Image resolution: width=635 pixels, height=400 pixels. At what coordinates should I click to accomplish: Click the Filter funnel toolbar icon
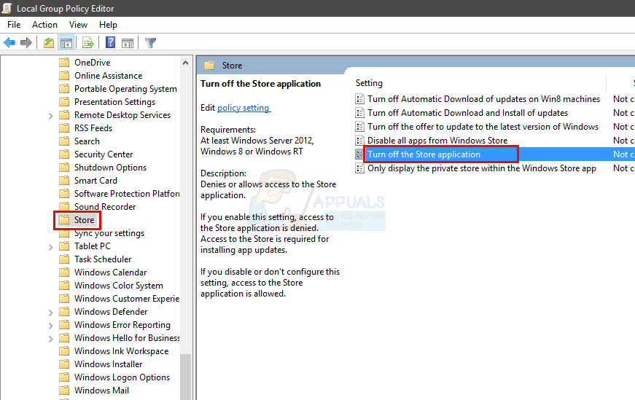coord(150,42)
